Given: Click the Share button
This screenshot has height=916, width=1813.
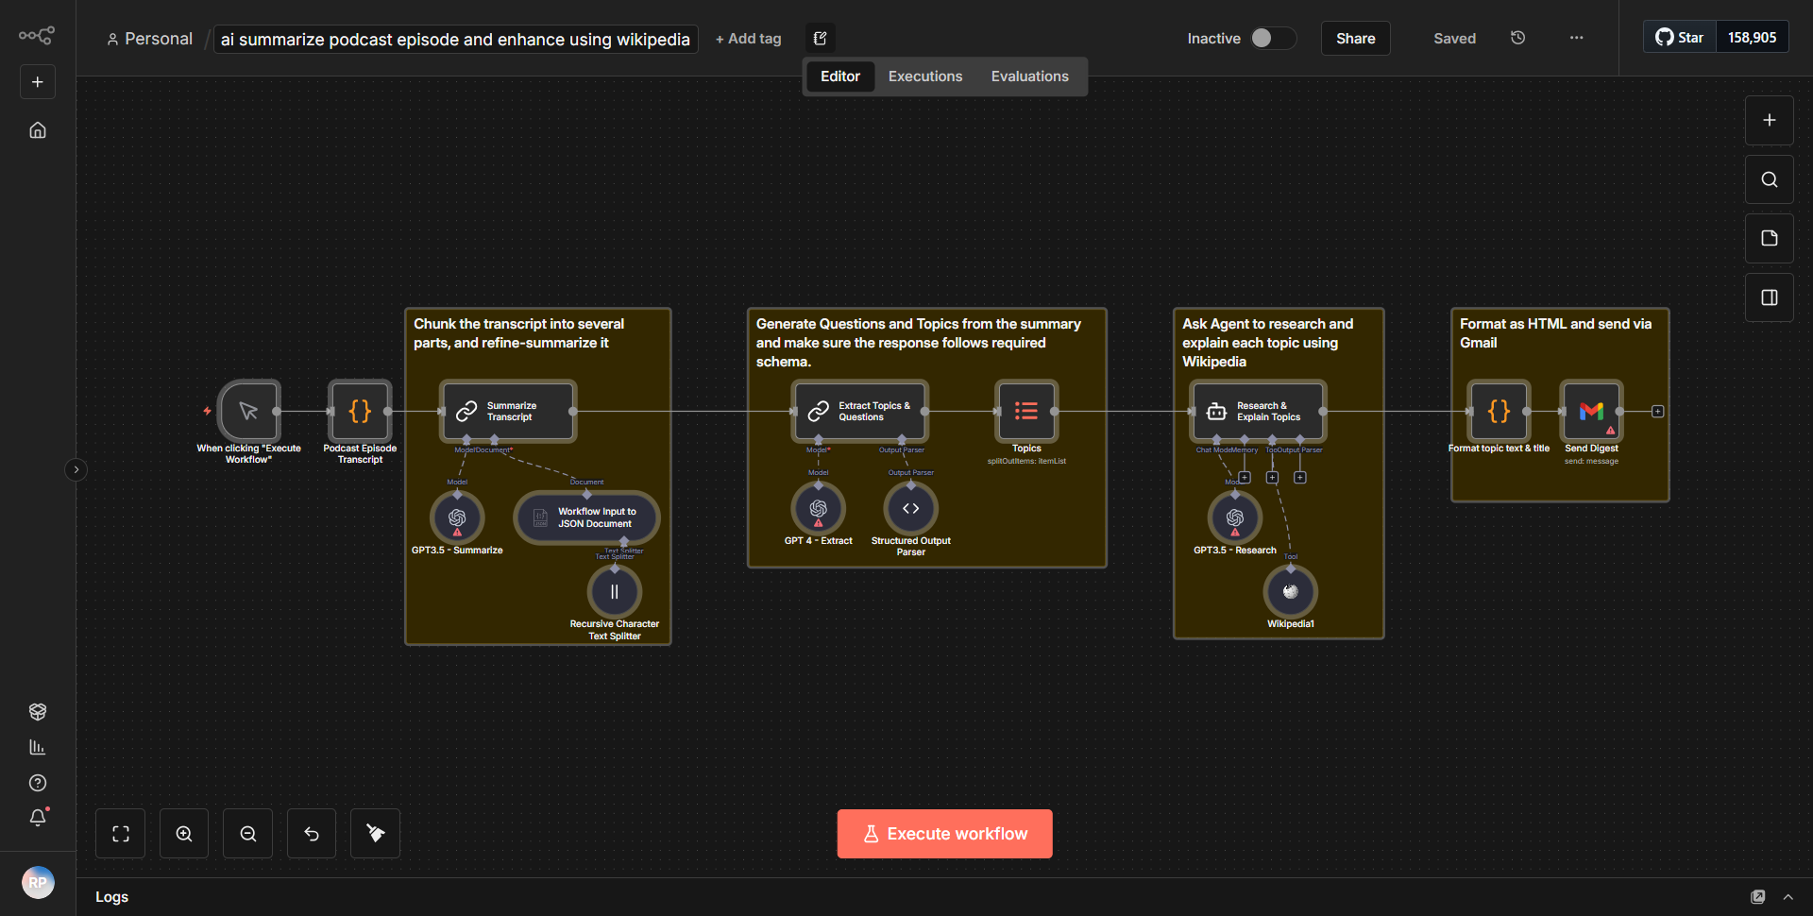Looking at the screenshot, I should pos(1355,39).
